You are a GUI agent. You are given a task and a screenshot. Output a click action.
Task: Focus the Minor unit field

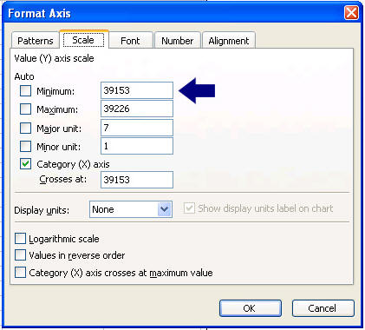click(x=137, y=146)
